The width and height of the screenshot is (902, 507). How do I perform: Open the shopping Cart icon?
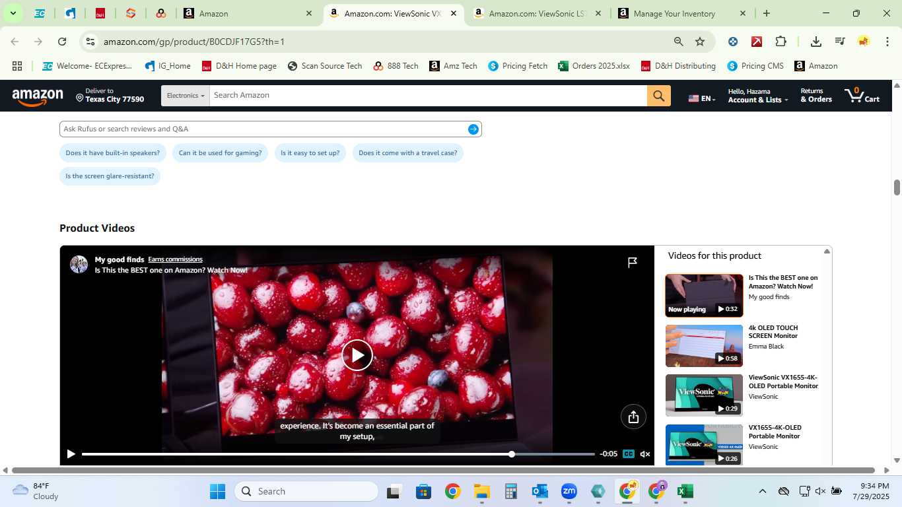pos(862,96)
